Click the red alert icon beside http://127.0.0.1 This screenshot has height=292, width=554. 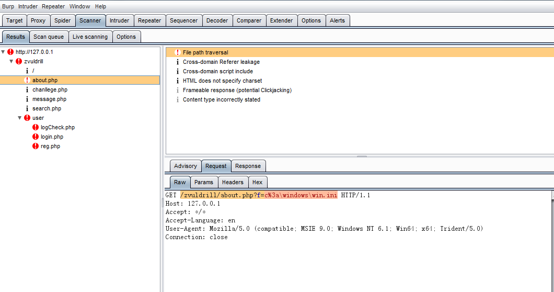10,52
